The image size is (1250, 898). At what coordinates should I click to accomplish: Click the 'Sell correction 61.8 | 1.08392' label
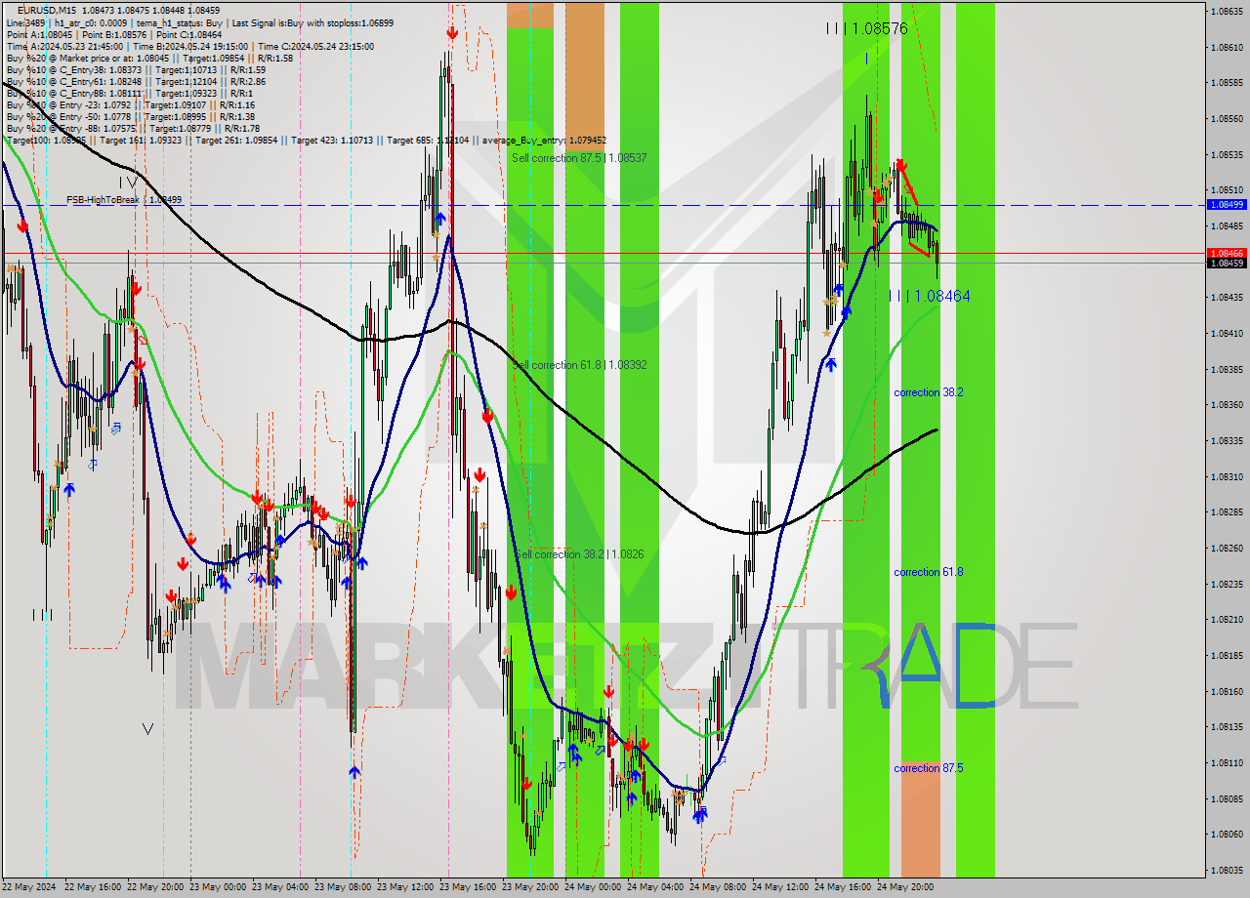pyautogui.click(x=579, y=364)
